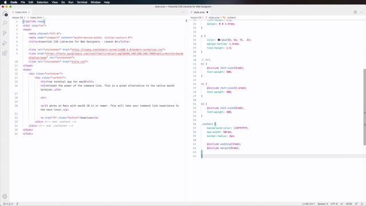Click 'lesson 04' breadcrumb above index.html
The height and width of the screenshot is (206, 366).
(18, 18)
